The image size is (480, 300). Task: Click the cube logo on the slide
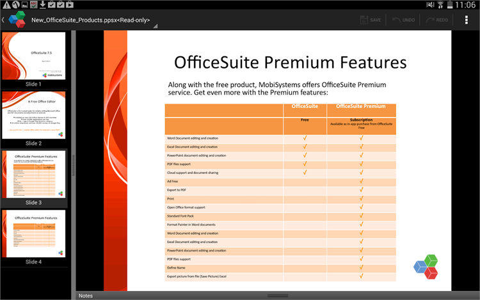(x=426, y=267)
